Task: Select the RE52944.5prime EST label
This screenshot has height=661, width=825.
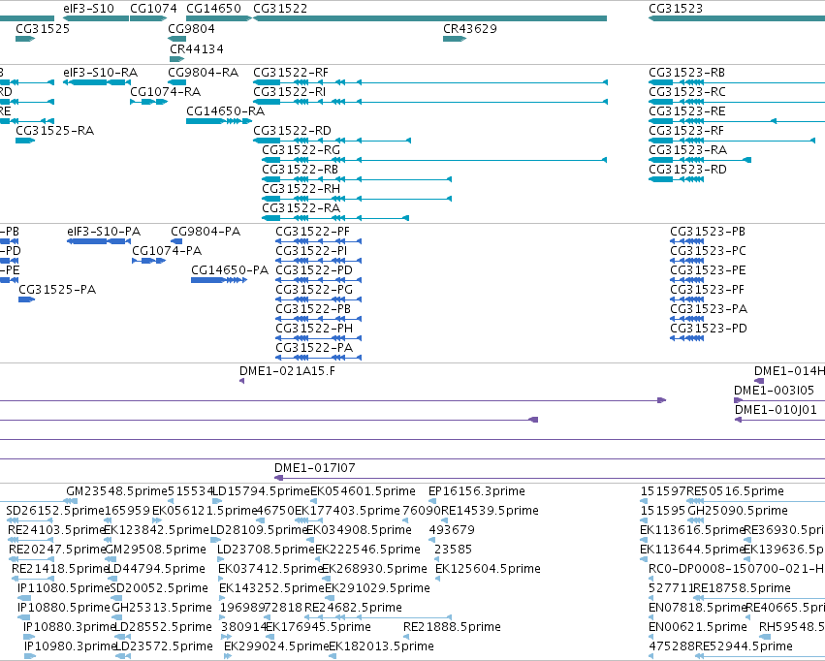Action: (744, 646)
